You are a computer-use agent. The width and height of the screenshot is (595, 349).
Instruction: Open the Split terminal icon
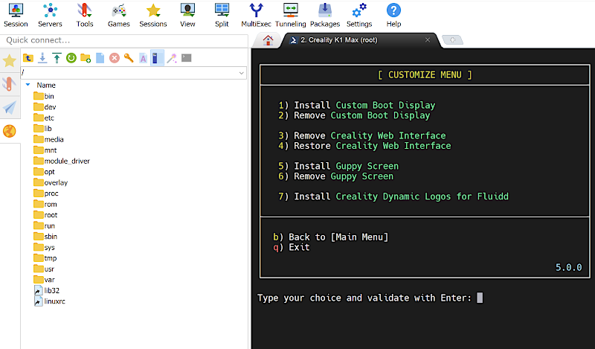(222, 15)
